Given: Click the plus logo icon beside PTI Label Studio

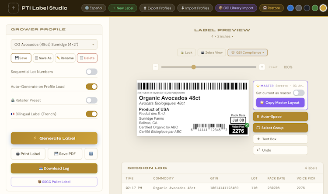Looking at the screenshot, I should [13, 8].
